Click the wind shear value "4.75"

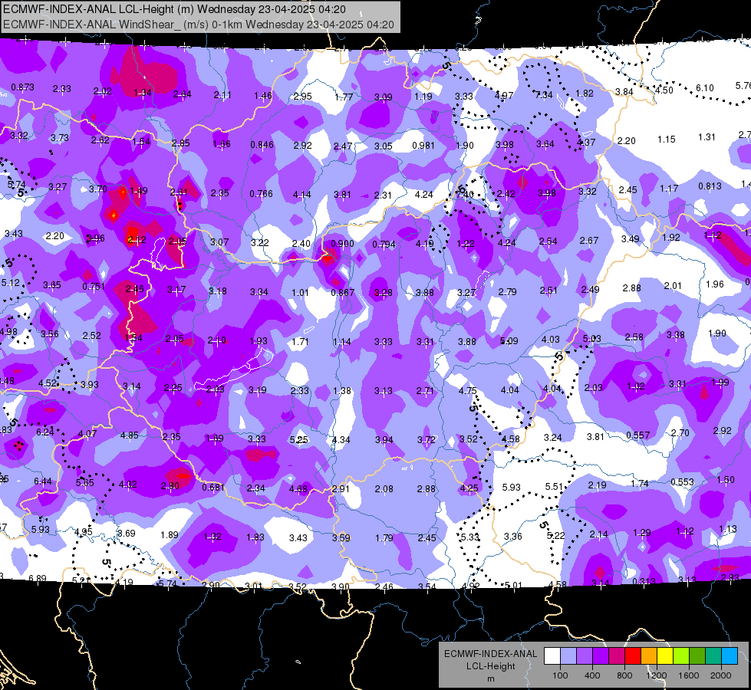467,391
